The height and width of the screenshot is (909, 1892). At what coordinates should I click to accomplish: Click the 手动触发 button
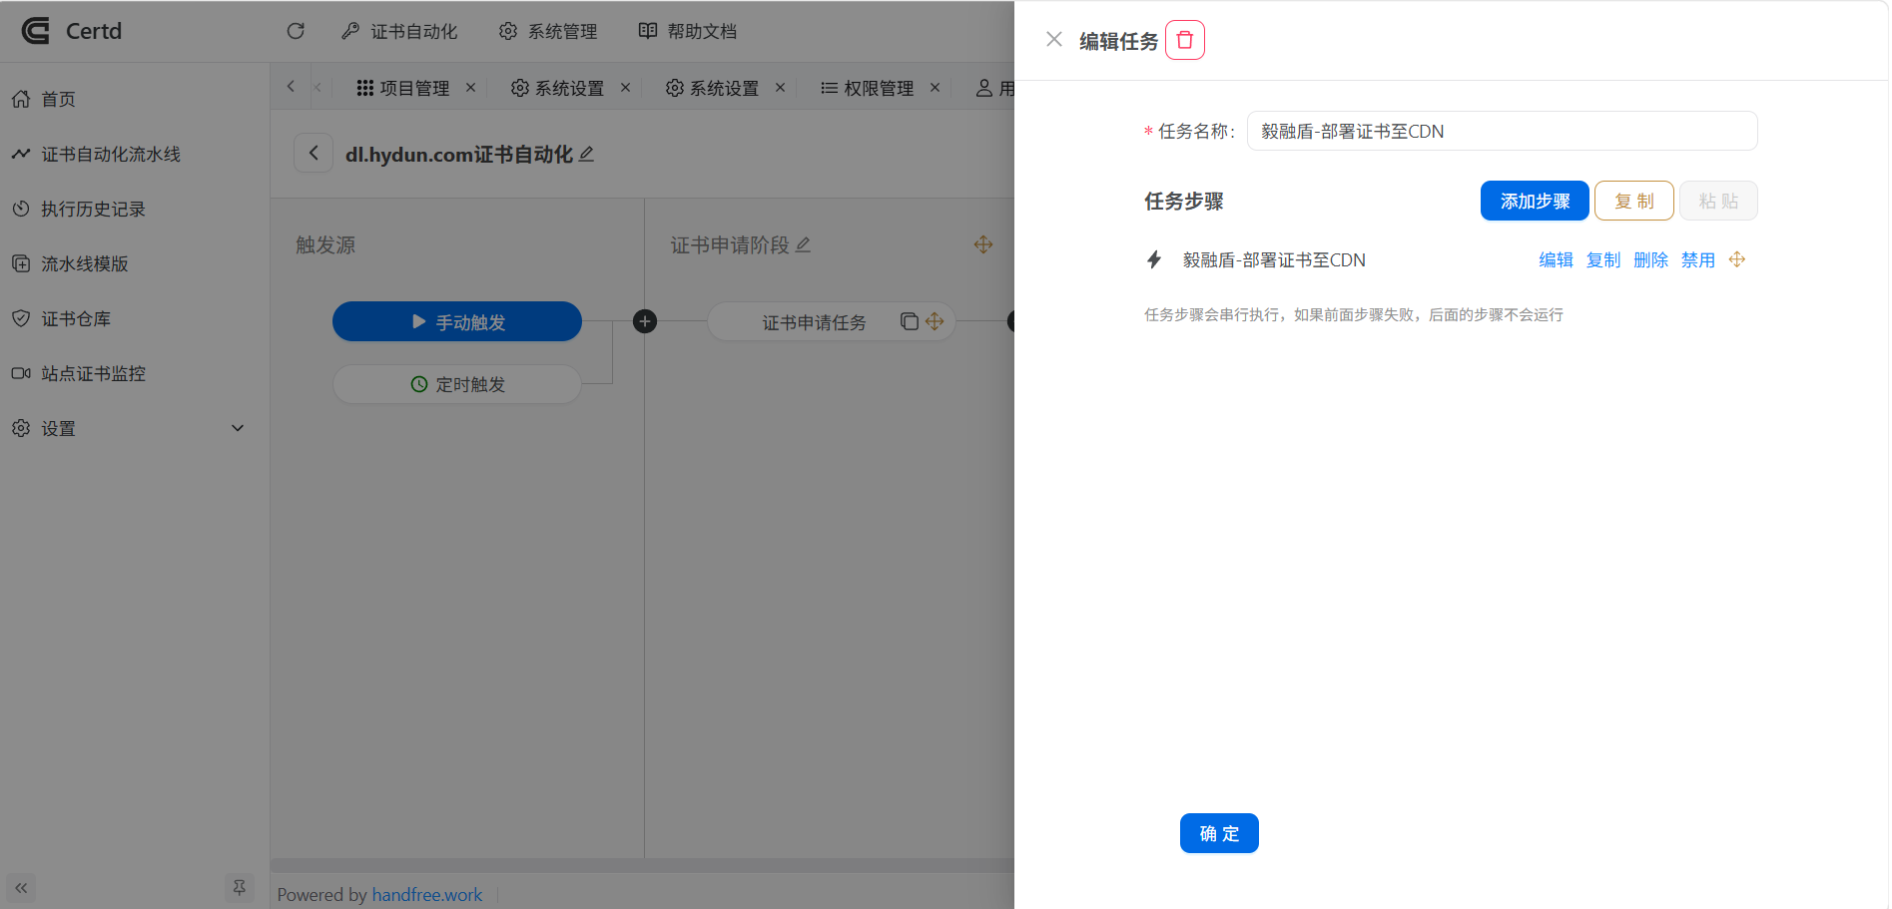coord(457,321)
